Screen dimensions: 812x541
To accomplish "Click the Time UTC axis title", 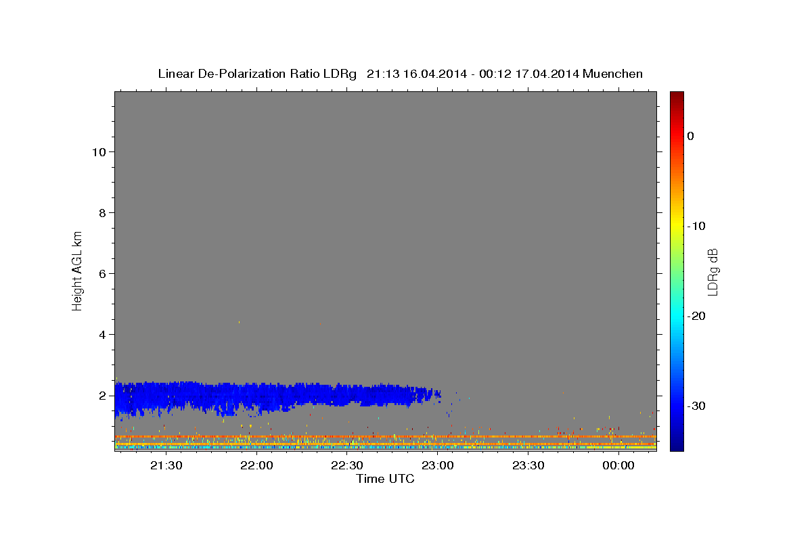I will (385, 479).
